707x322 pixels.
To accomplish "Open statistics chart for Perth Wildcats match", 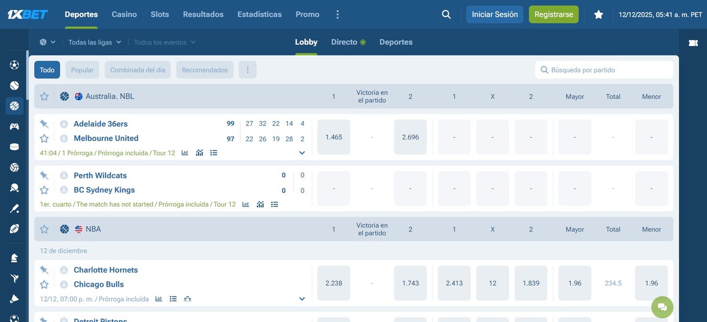I will pyautogui.click(x=246, y=205).
